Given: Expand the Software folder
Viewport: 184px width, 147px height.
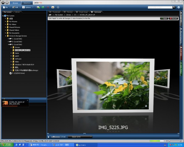Looking at the screenshot, I should [11, 59].
